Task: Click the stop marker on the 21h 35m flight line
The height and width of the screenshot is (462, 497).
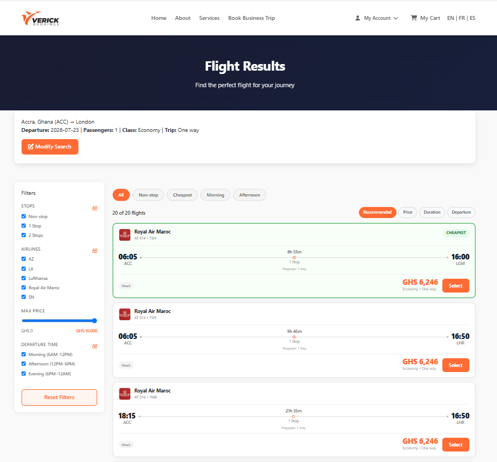Action: [x=294, y=416]
